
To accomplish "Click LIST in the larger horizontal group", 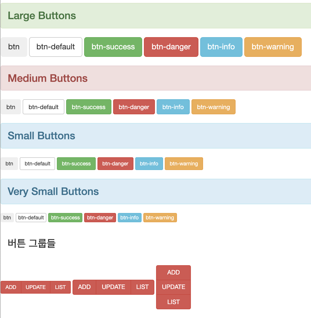I will [142, 287].
